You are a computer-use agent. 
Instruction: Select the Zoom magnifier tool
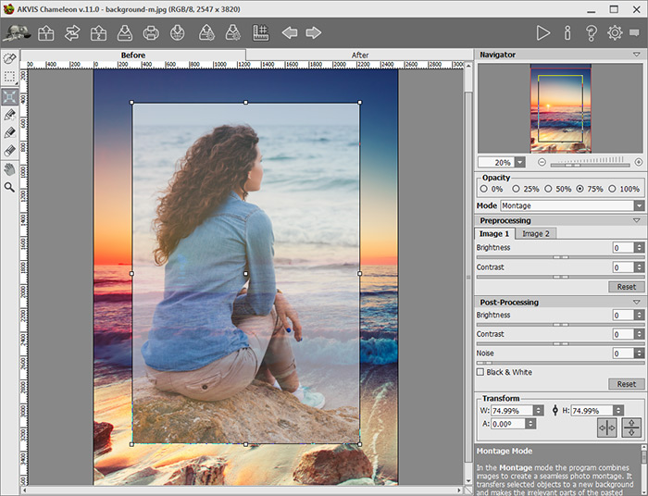click(9, 187)
